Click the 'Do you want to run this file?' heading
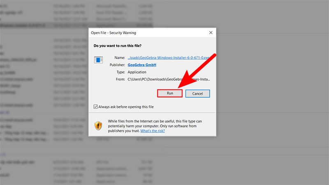 point(118,45)
